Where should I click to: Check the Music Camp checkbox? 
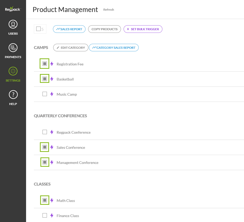coord(45,94)
